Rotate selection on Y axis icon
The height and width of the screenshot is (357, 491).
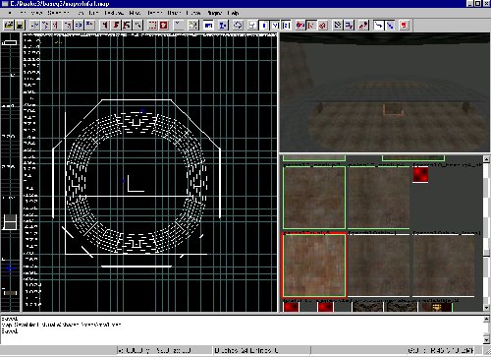pos(68,26)
